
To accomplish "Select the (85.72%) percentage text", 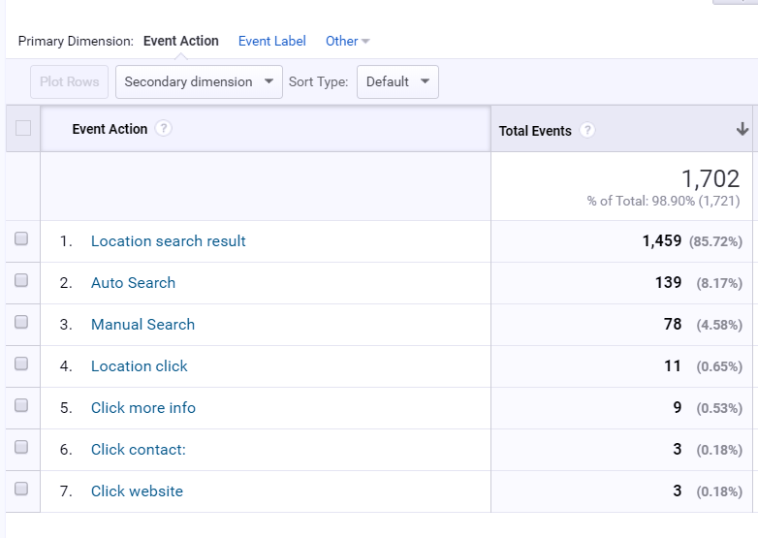I will 715,241.
